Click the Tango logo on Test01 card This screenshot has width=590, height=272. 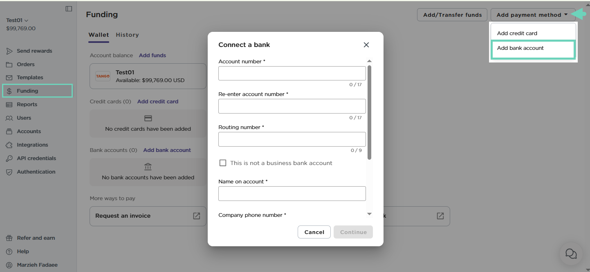[103, 76]
